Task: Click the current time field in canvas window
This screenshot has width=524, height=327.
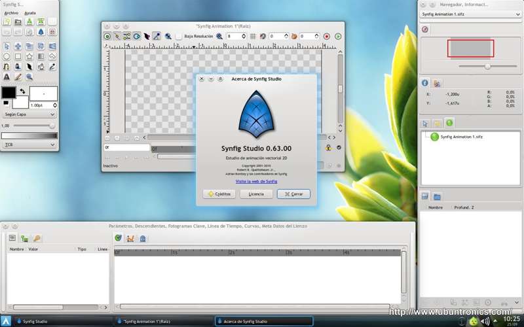Action: (126, 147)
